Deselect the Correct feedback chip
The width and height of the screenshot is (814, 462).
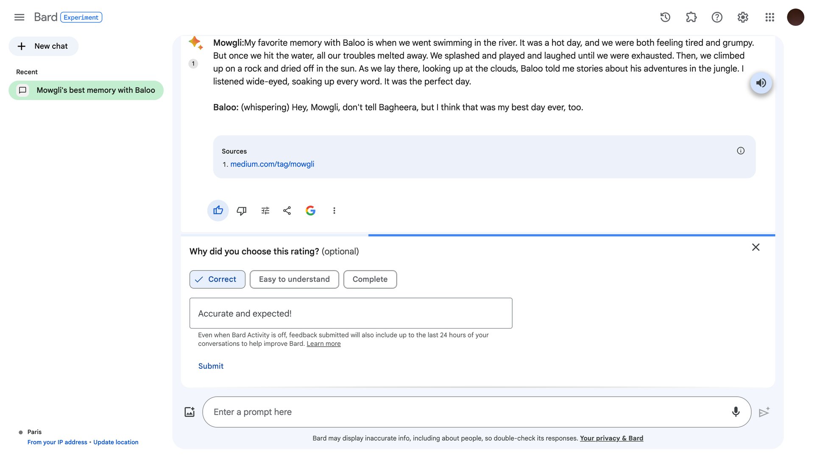(217, 279)
